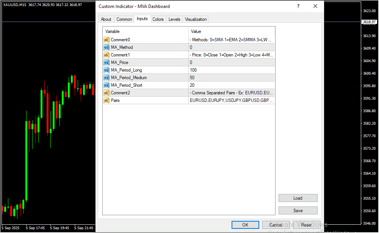Select the Inputs tab
379x233 pixels.
142,19
